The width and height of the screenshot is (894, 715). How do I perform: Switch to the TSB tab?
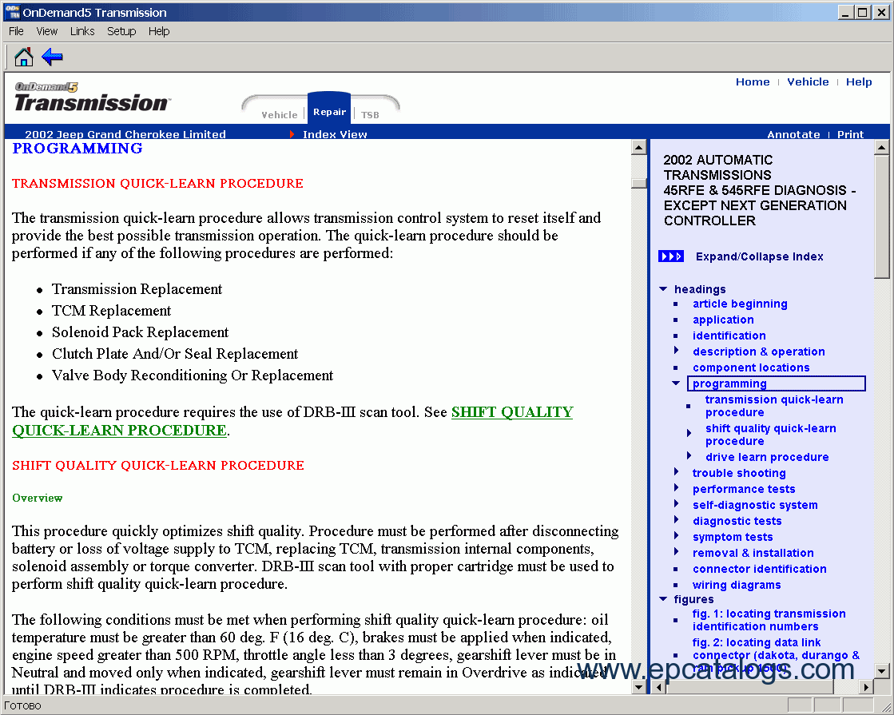click(370, 114)
